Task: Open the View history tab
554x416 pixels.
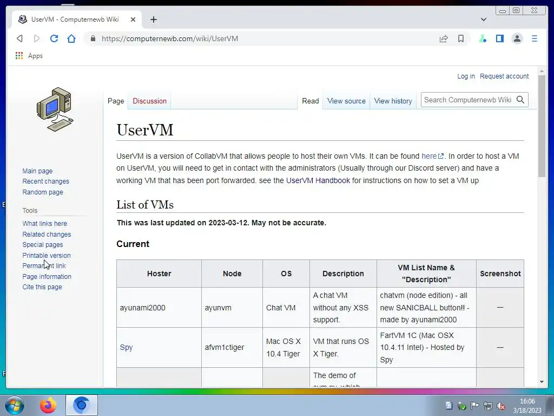Action: [393, 101]
